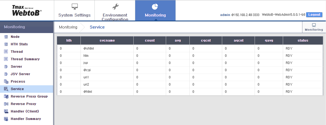326x125 pixels.
Task: Select Reverse Proxy in sidebar
Action: point(23,104)
